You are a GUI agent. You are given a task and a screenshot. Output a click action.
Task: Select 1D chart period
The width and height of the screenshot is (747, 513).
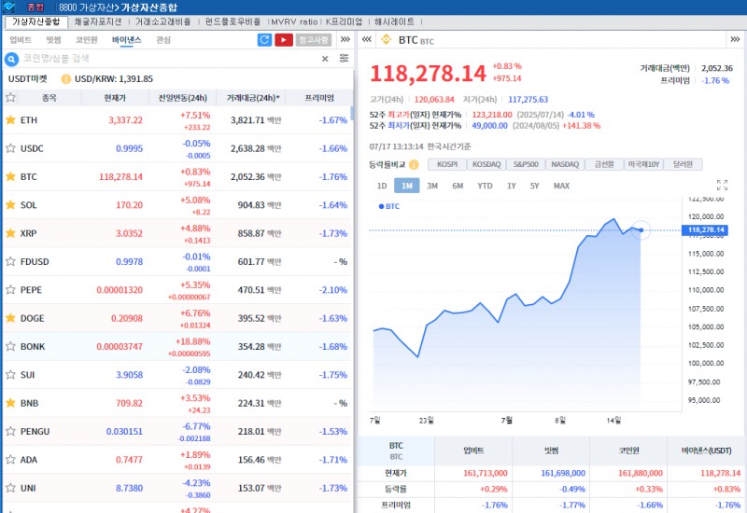[x=382, y=186]
